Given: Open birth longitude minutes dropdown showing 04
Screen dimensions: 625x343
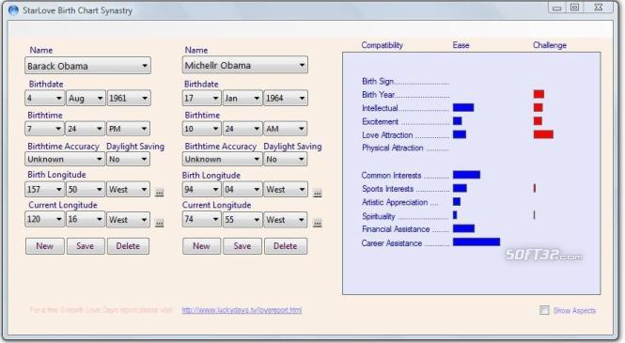Looking at the screenshot, I should [242, 189].
